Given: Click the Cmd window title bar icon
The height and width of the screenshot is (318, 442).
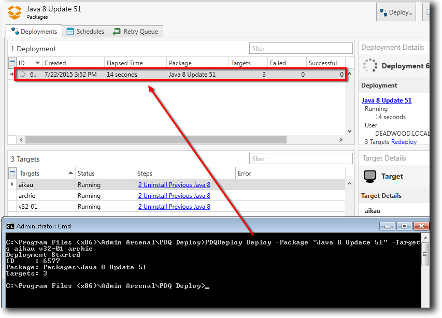Looking at the screenshot, I should [x=10, y=226].
